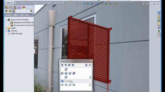This screenshot has height=92, width=165.
Task: Click the first view tool in Orientation dialog
Action: point(62,65)
